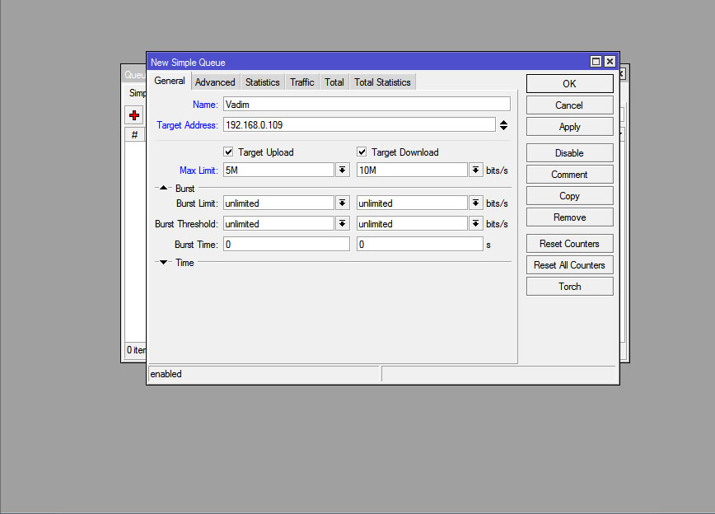
Task: Expand the Time section
Action: (x=164, y=263)
